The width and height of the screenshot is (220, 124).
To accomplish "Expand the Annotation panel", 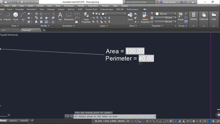I will [68, 26].
